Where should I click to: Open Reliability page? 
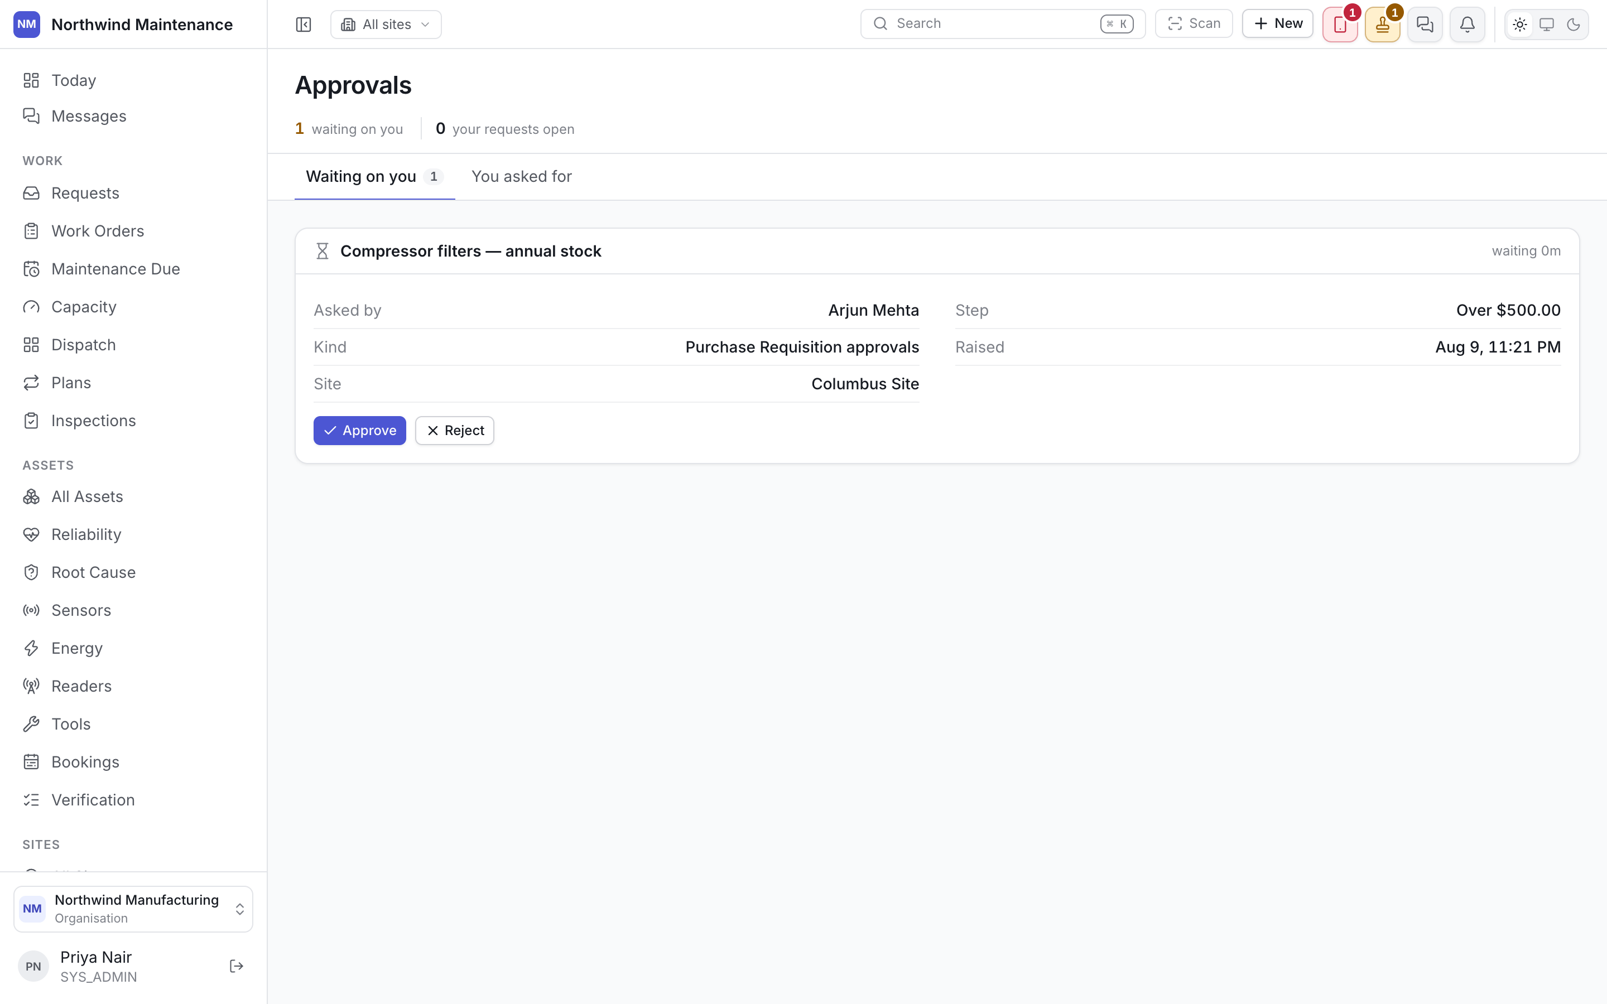point(133,534)
